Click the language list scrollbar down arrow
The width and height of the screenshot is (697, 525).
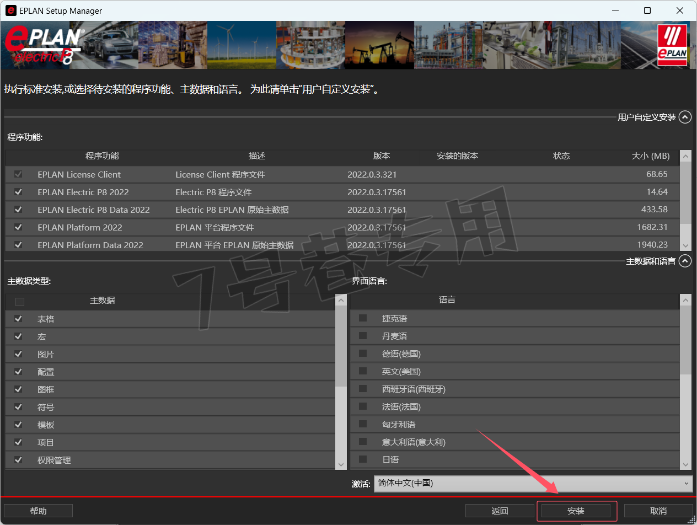point(685,464)
